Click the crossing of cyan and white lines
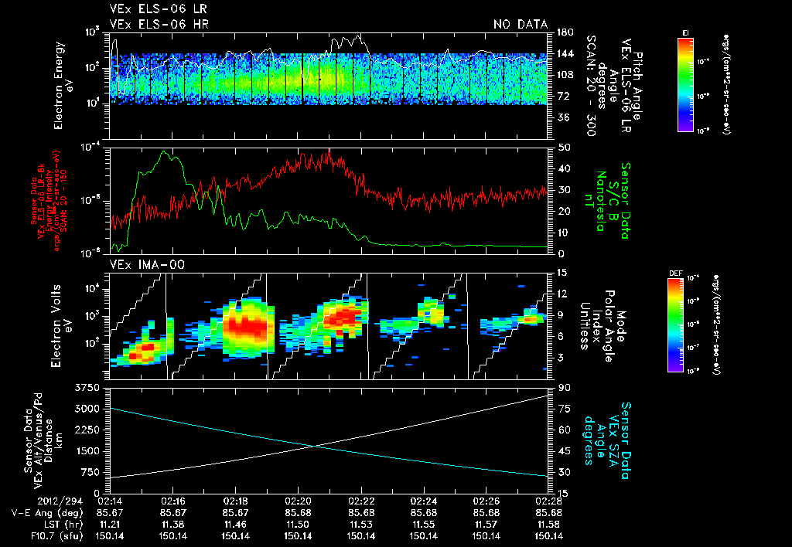The width and height of the screenshot is (792, 547). click(316, 446)
